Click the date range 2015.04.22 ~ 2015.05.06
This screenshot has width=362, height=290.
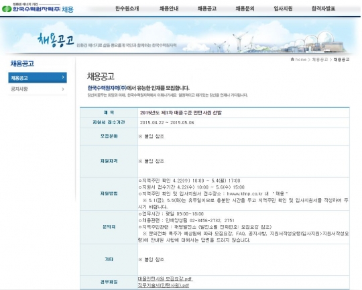167,123
